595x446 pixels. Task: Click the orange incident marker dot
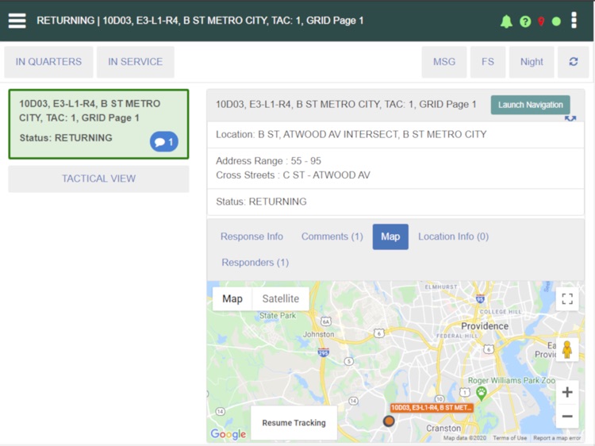[389, 421]
